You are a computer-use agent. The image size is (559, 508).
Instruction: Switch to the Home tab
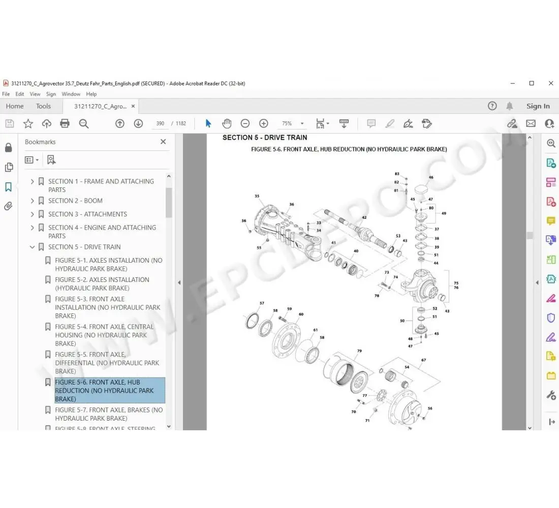click(15, 106)
